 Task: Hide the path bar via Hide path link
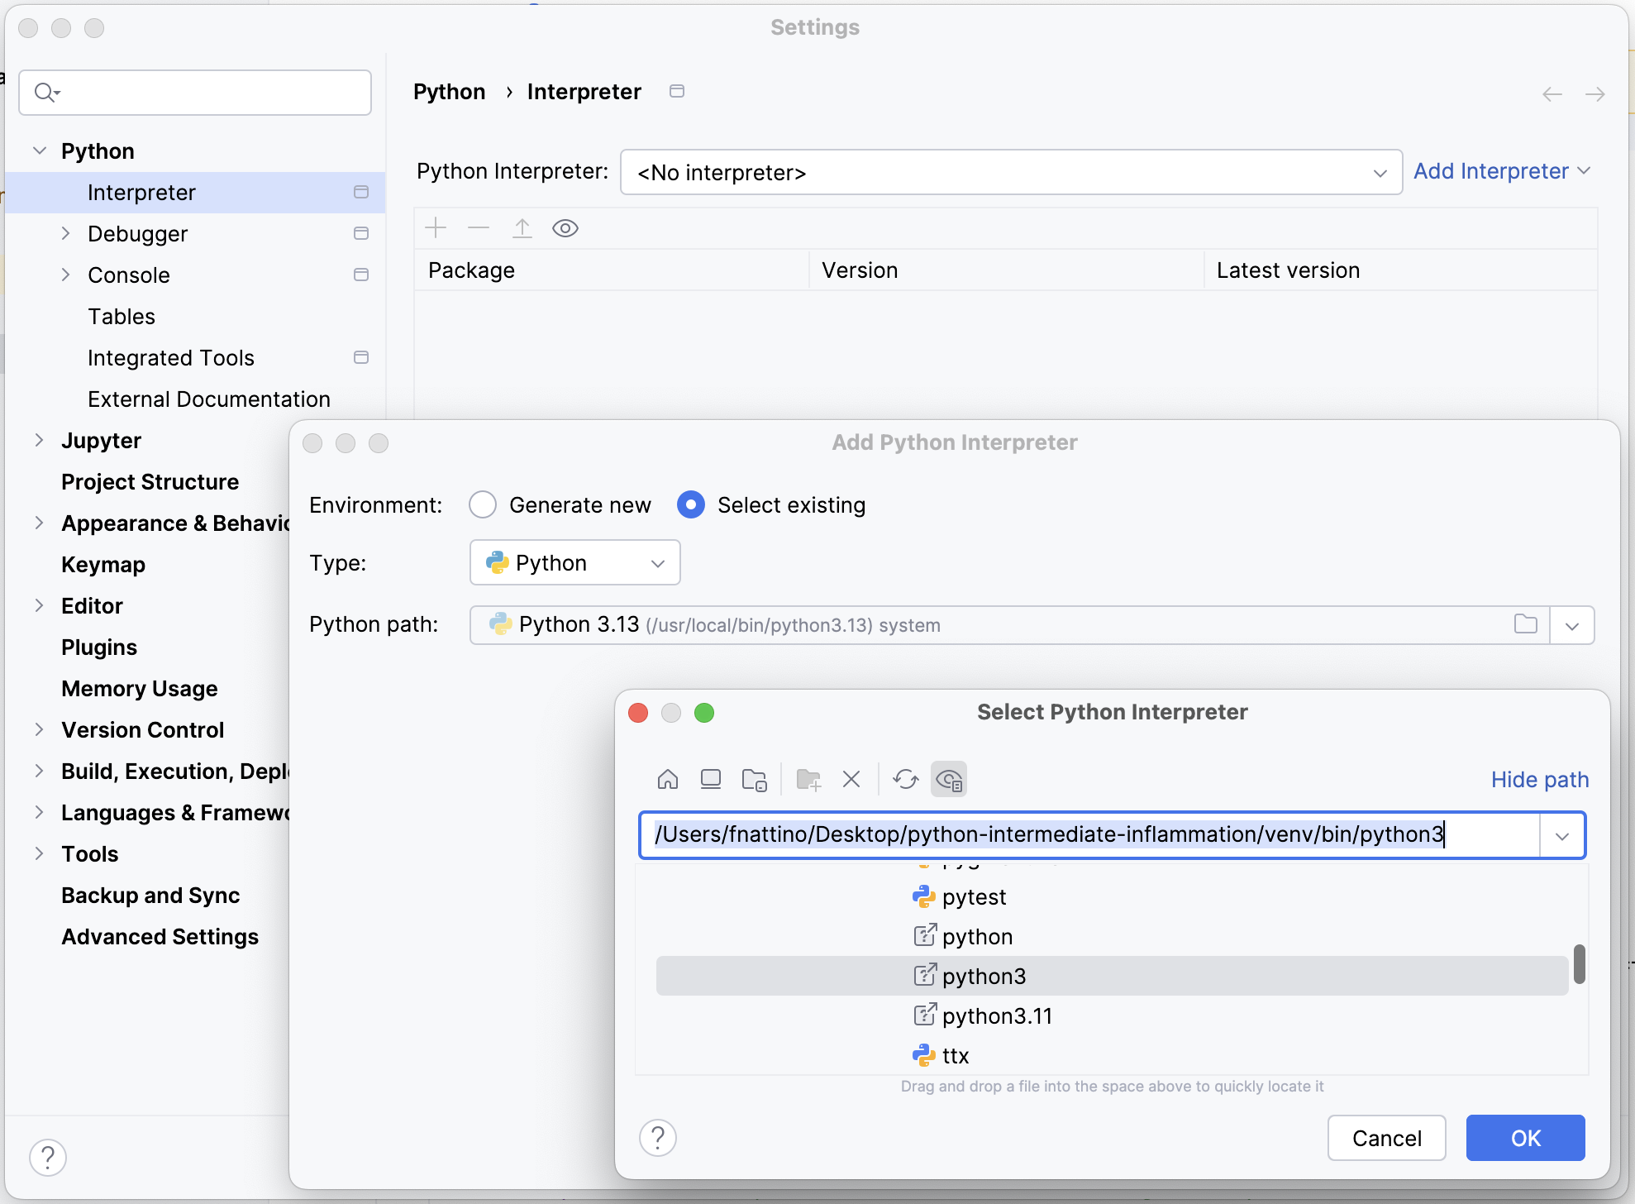pyautogui.click(x=1538, y=779)
